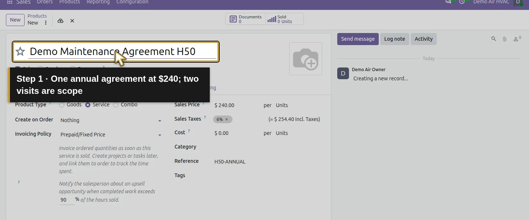Open the three-dot actions menu beside New

coord(46,23)
